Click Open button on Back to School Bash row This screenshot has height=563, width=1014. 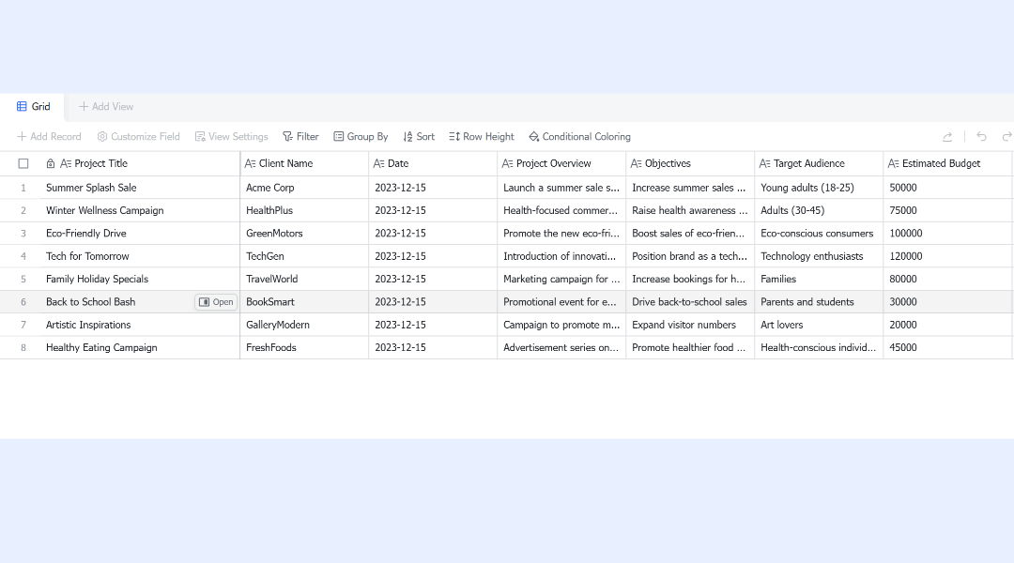point(216,302)
